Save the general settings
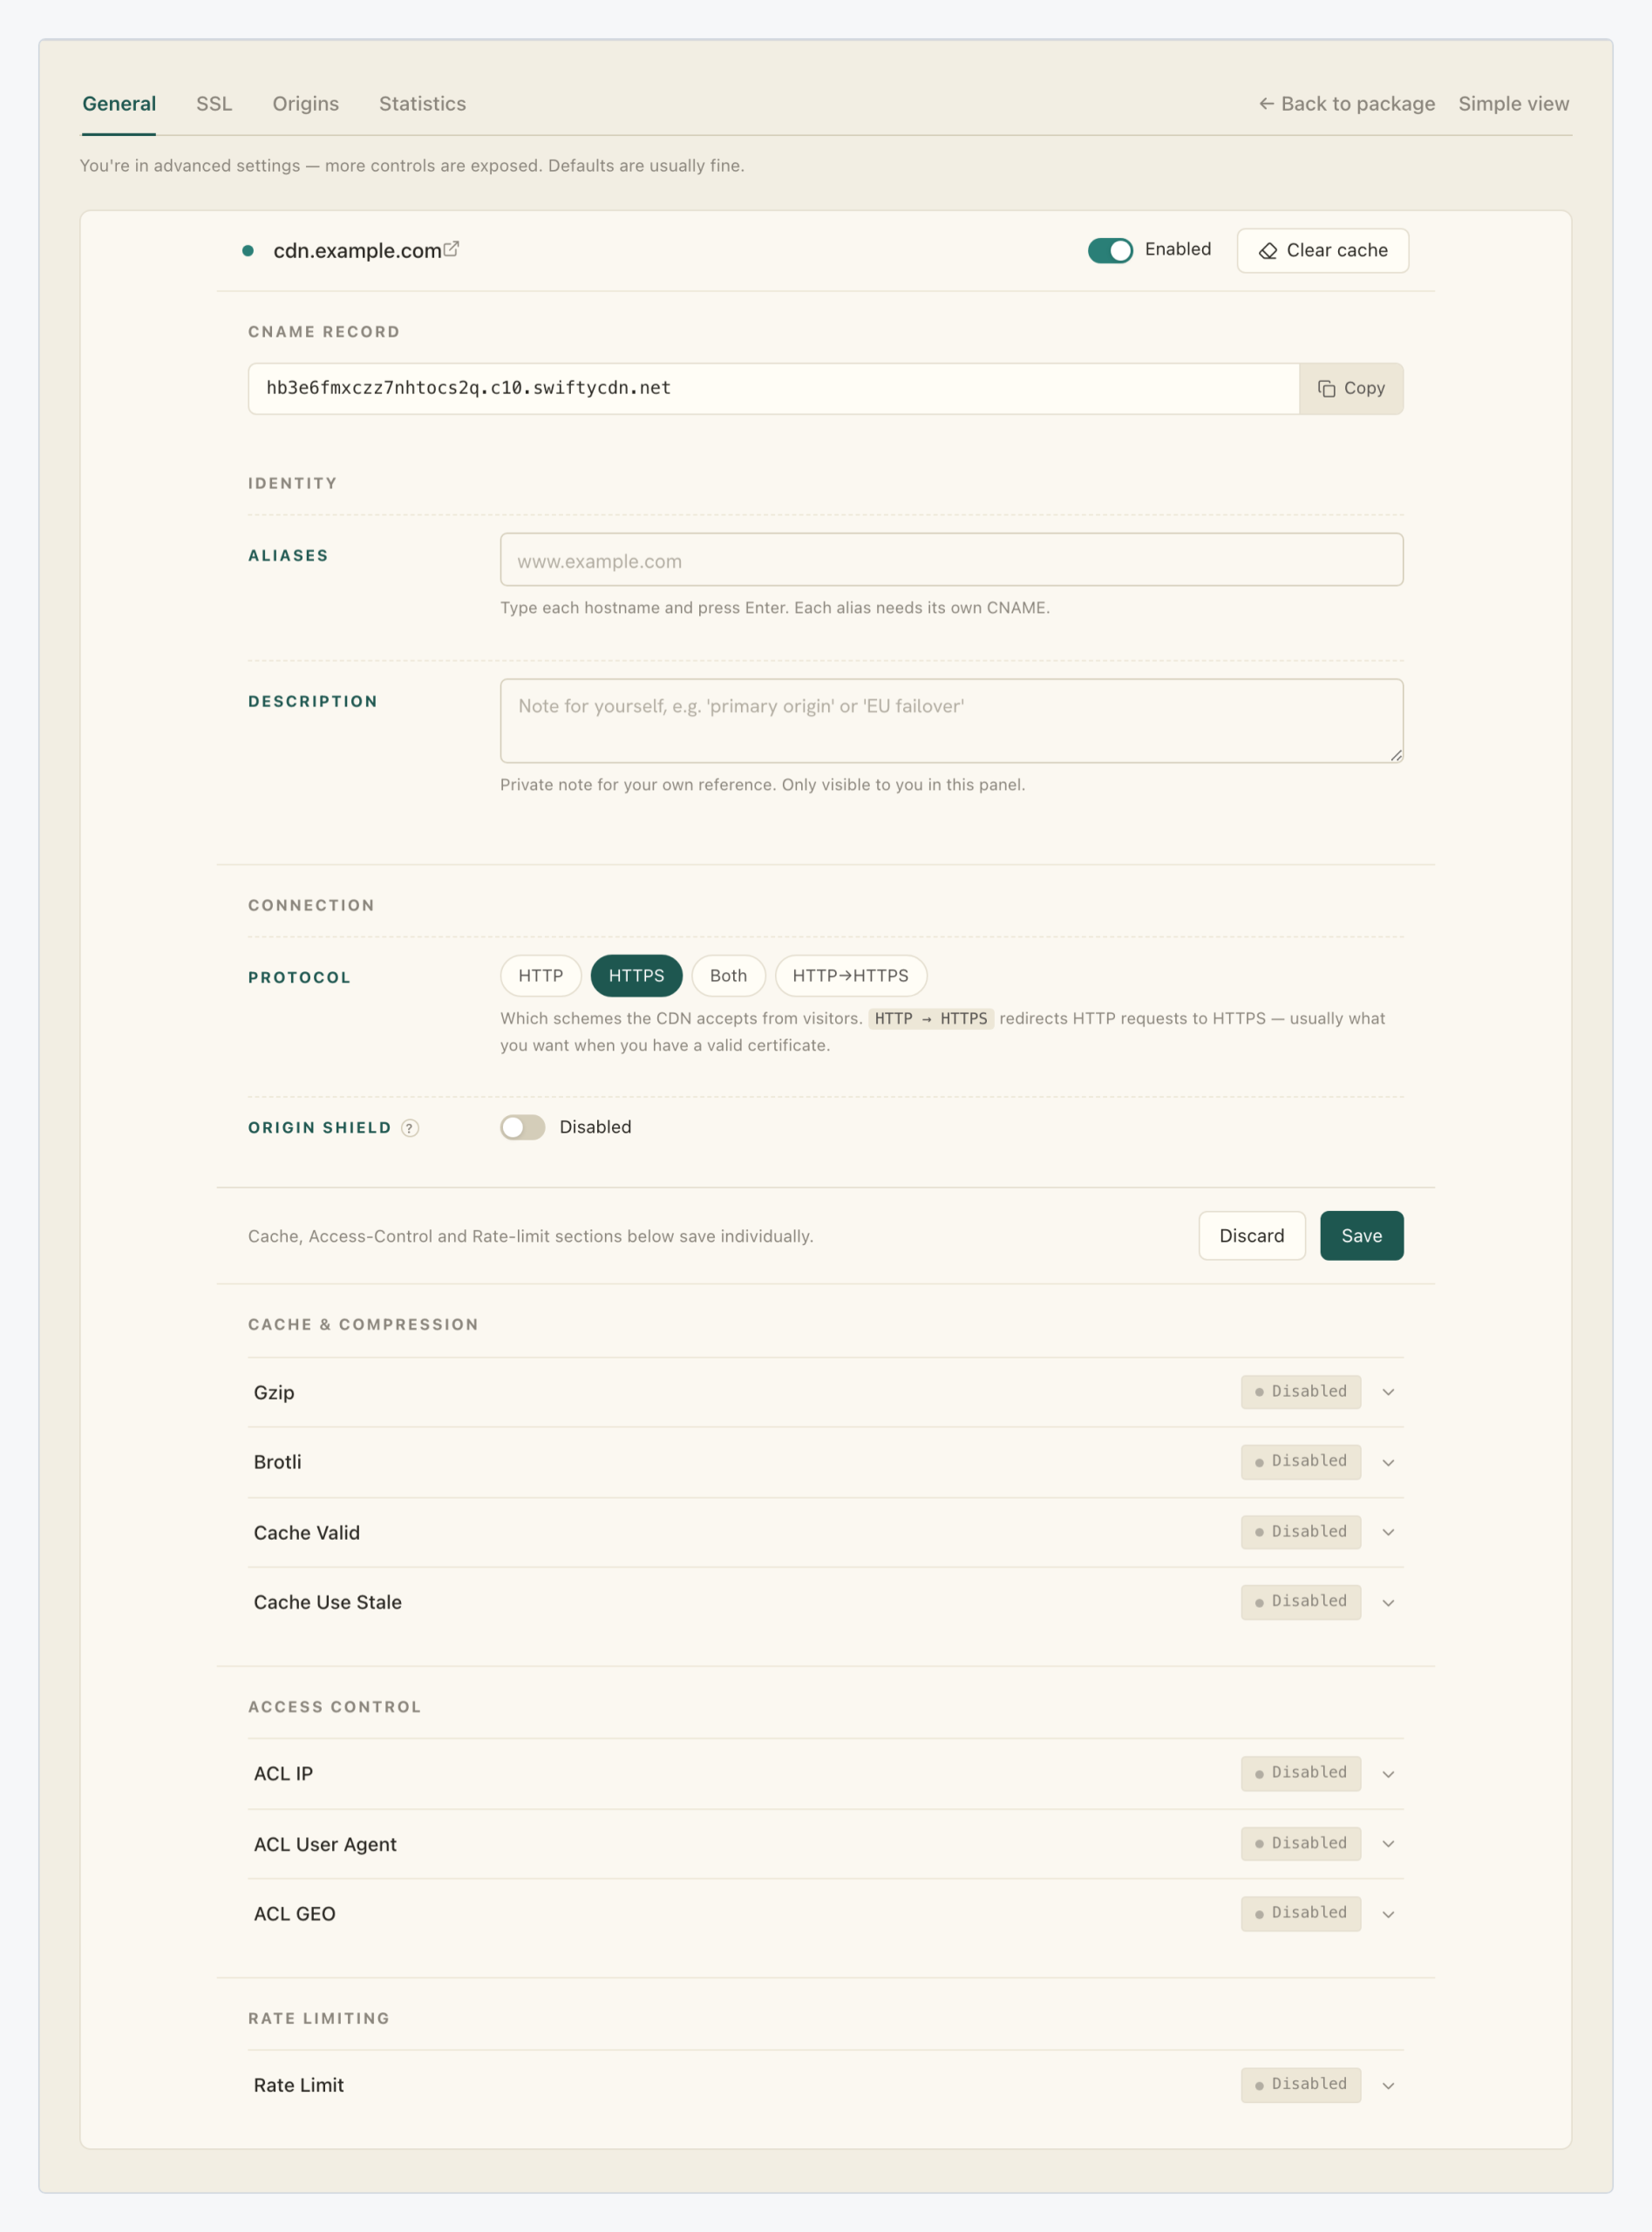 pyautogui.click(x=1361, y=1235)
